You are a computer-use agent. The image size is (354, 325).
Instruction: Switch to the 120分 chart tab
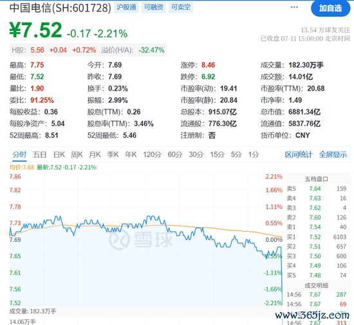(152, 154)
